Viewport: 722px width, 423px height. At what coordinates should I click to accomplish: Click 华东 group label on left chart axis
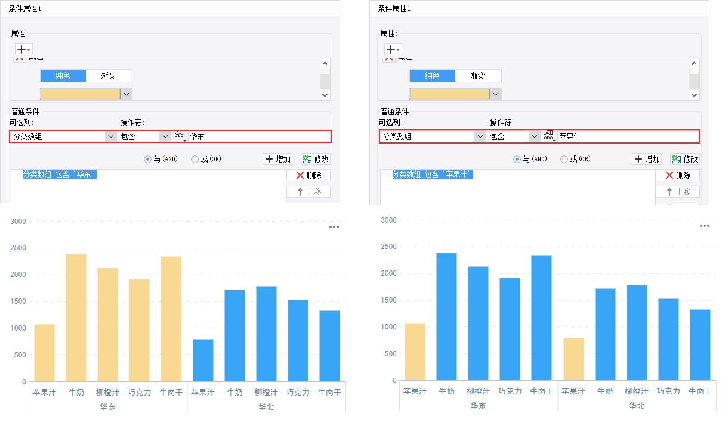tap(108, 406)
